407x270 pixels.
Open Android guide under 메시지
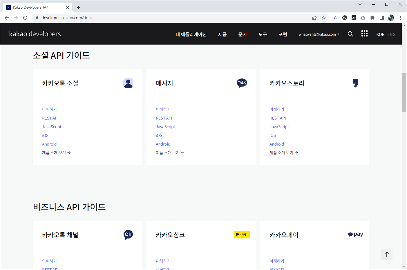coord(163,144)
